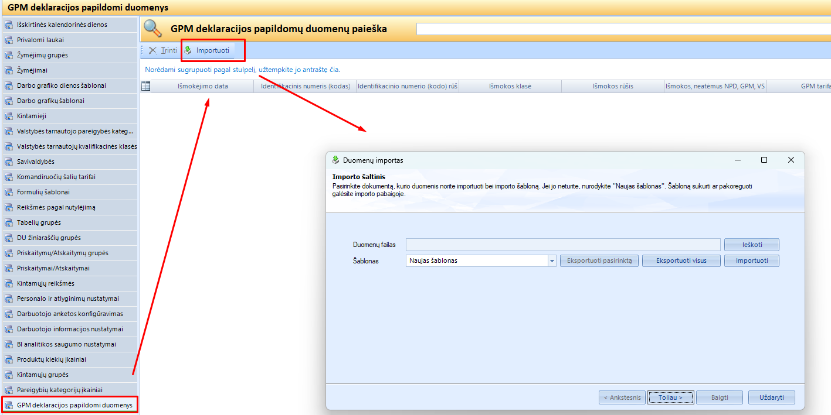Expand the Šablonas dropdown arrow

tap(552, 261)
